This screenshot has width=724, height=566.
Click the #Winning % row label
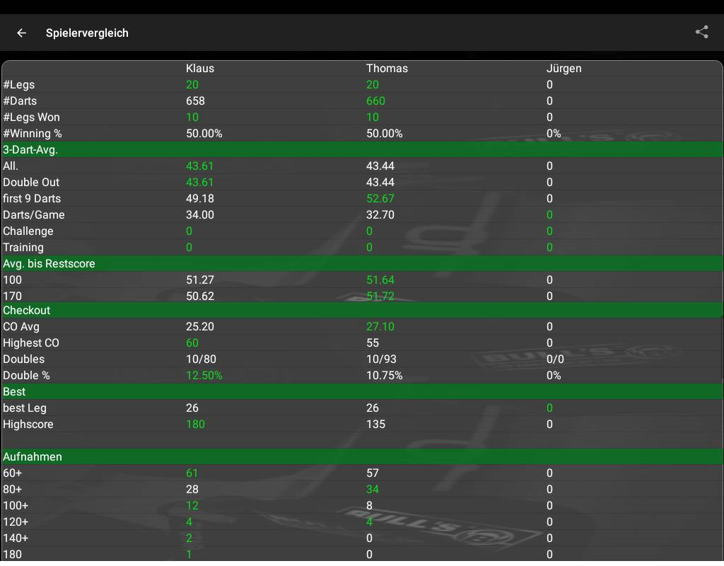[37, 134]
